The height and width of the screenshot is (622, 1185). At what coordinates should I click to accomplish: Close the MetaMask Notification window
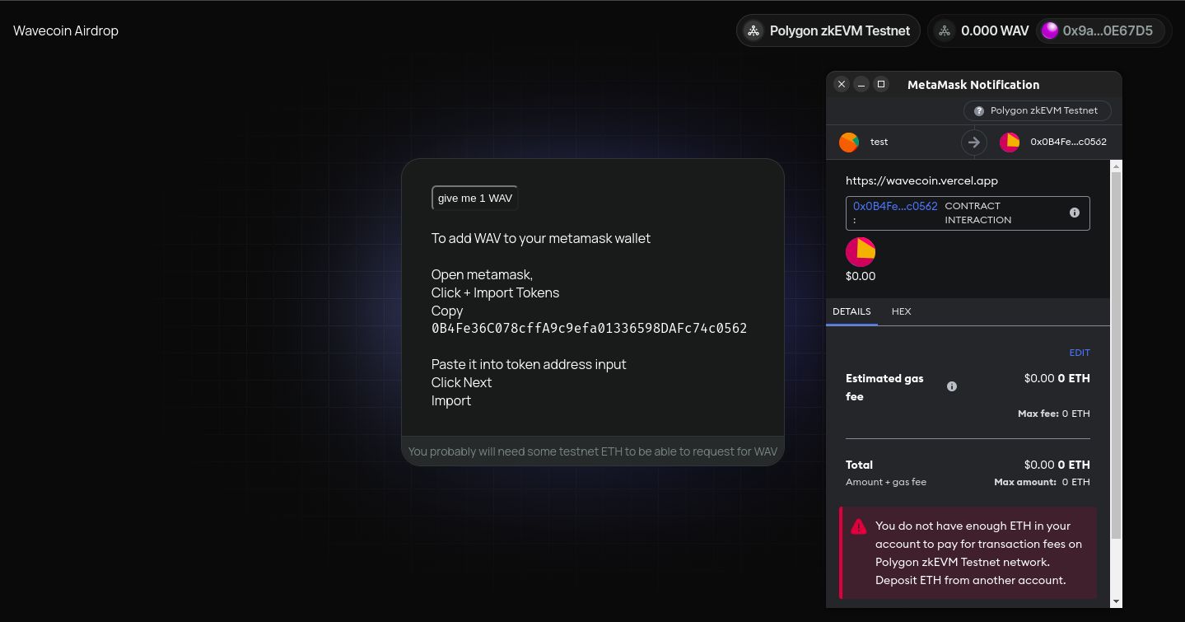841,84
